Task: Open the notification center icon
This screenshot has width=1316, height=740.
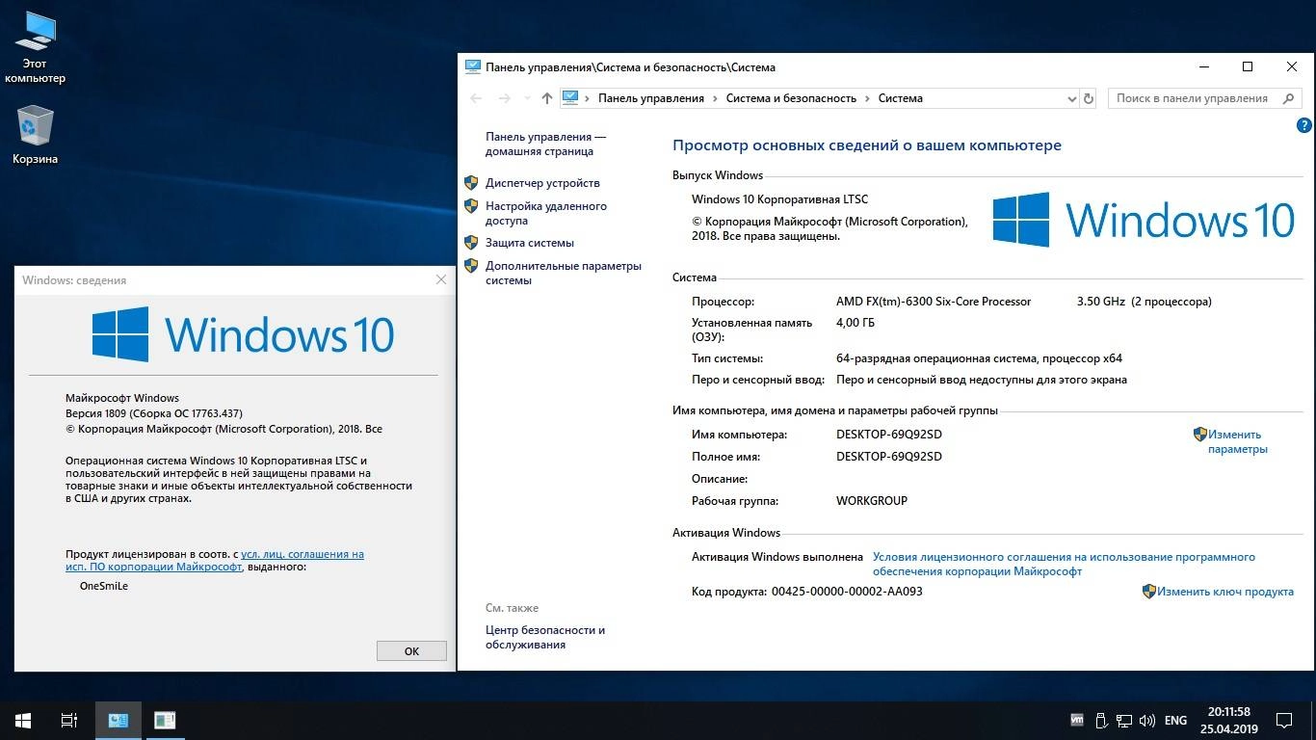Action: point(1284,720)
